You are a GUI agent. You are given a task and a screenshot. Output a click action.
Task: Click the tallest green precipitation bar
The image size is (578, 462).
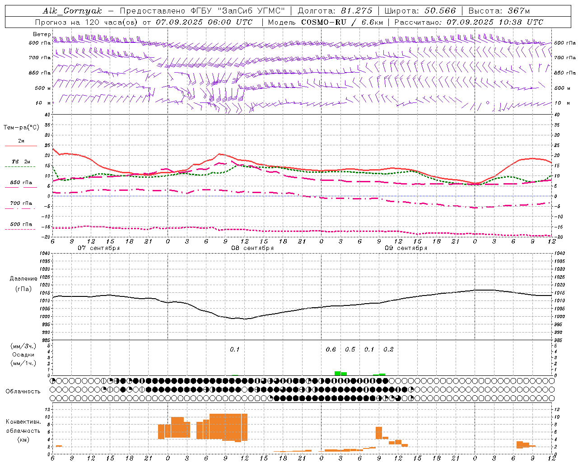click(337, 373)
